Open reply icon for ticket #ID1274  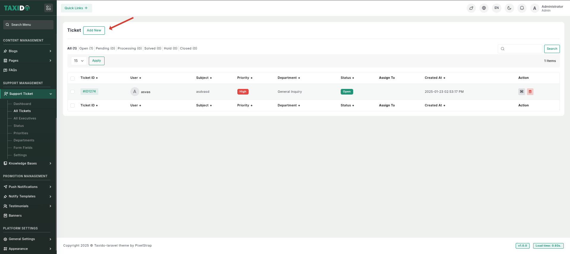point(522,92)
